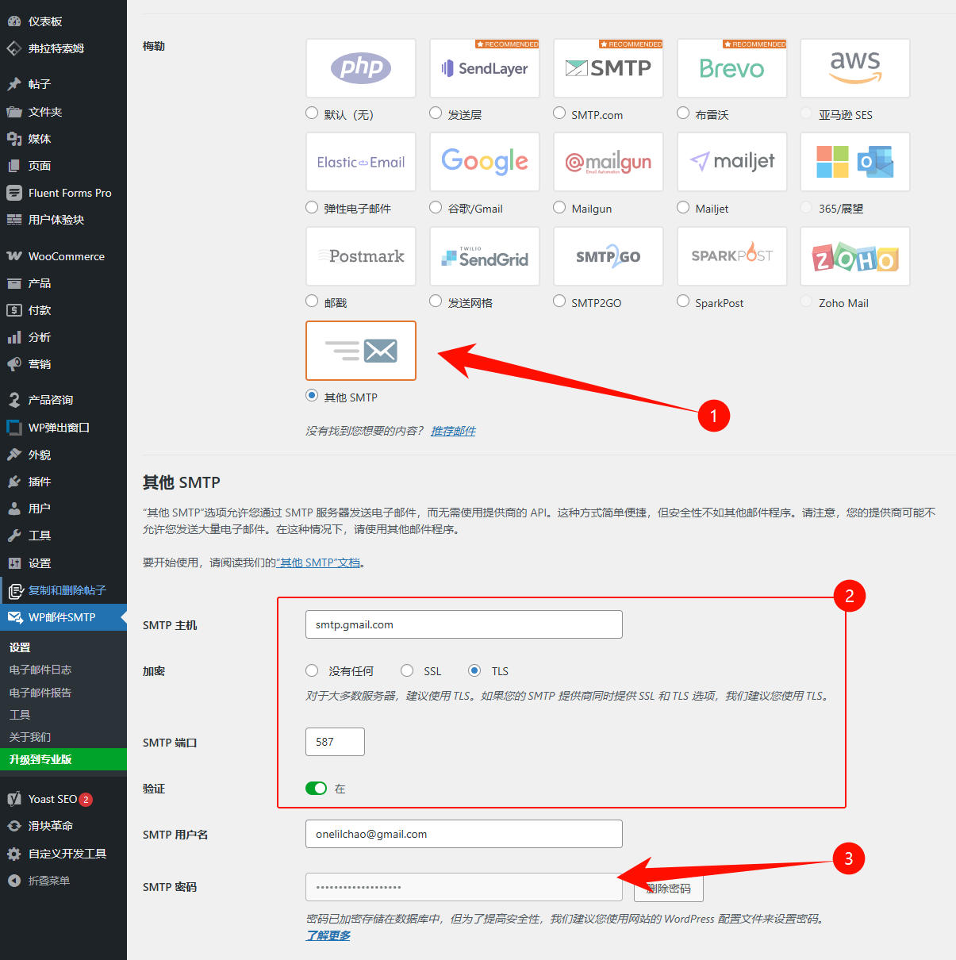Select the Google Gmail mailer logo
The width and height of the screenshot is (956, 960).
484,162
